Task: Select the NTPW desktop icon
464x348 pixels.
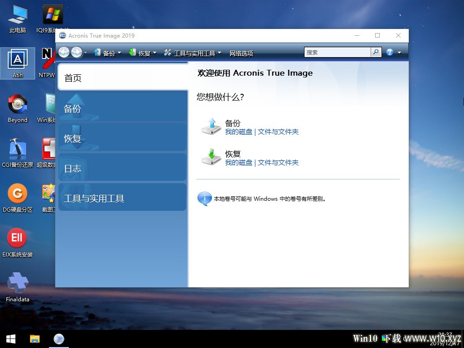Action: [47, 63]
